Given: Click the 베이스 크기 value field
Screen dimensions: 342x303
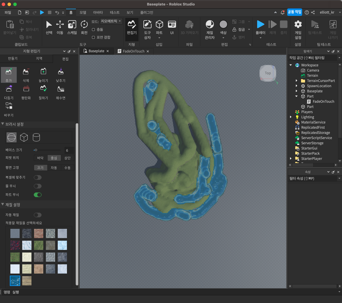Looking at the screenshot, I should click(x=69, y=150).
